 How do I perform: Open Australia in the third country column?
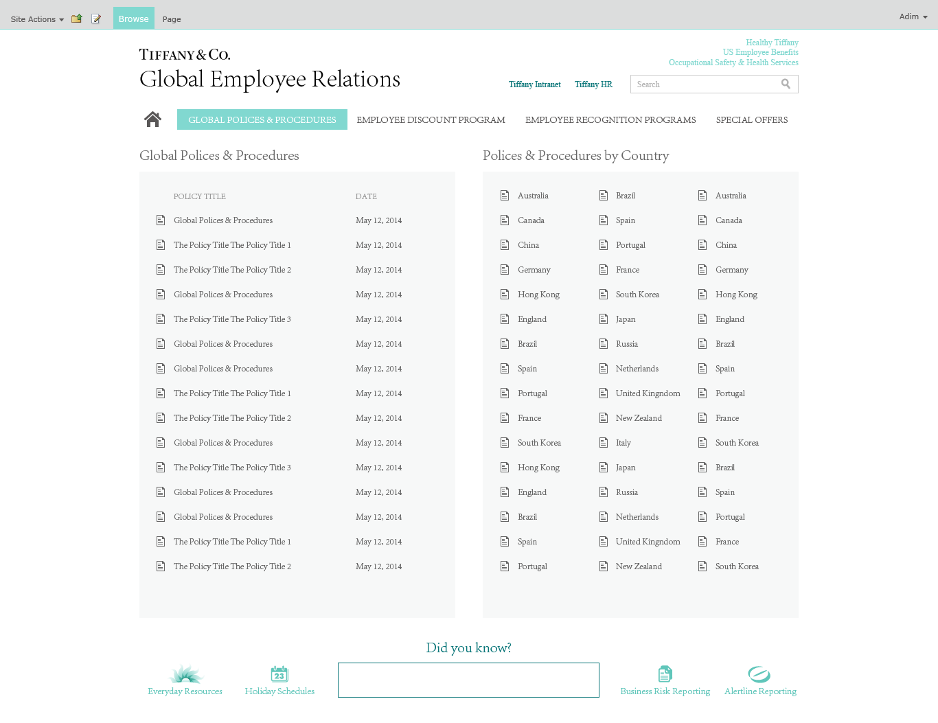(x=731, y=196)
